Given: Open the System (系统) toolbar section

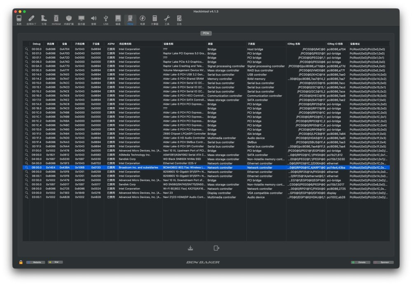Looking at the screenshot, I should coord(19,20).
